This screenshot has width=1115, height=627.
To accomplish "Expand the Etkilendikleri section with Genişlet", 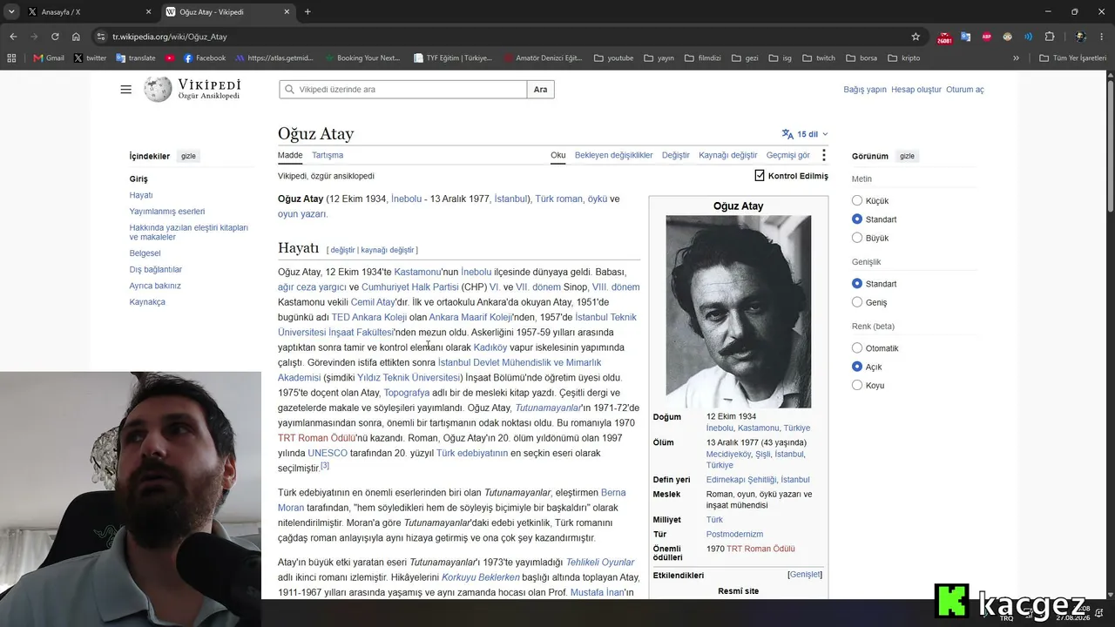I will click(805, 575).
